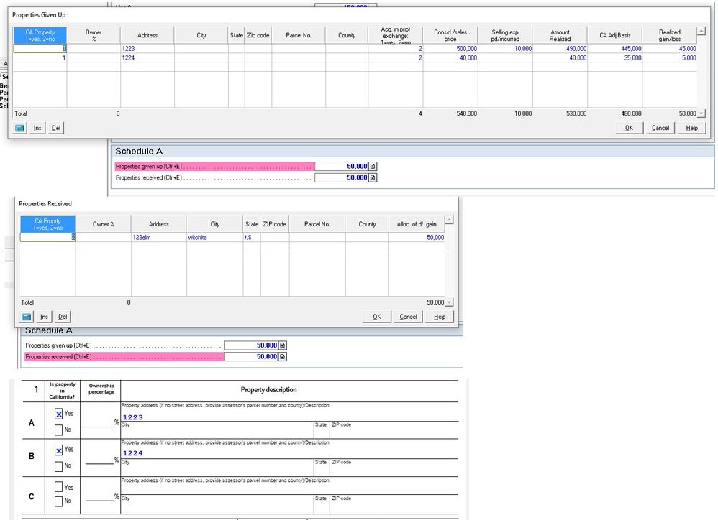Select Realized gain/loss column header
718x520 pixels.
[x=669, y=35]
